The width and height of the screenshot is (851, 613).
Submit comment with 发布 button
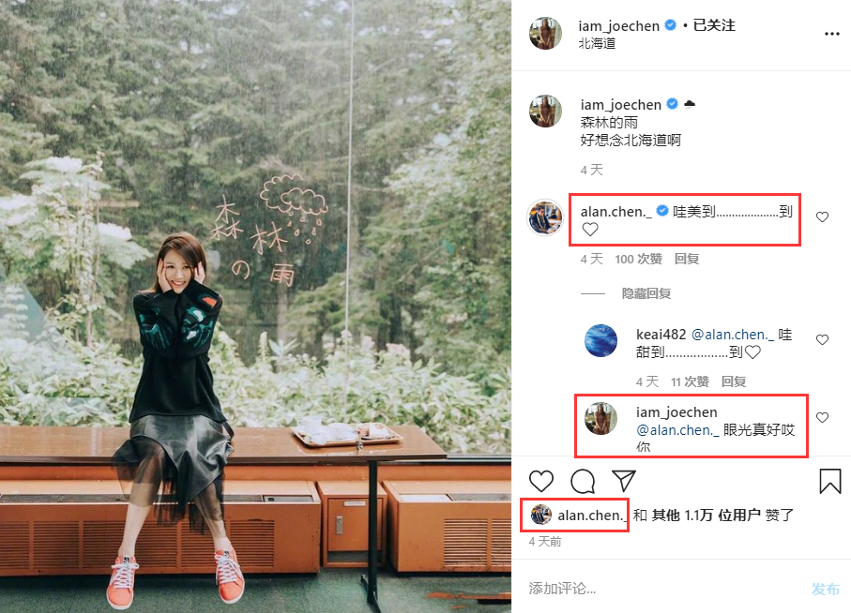point(826,589)
